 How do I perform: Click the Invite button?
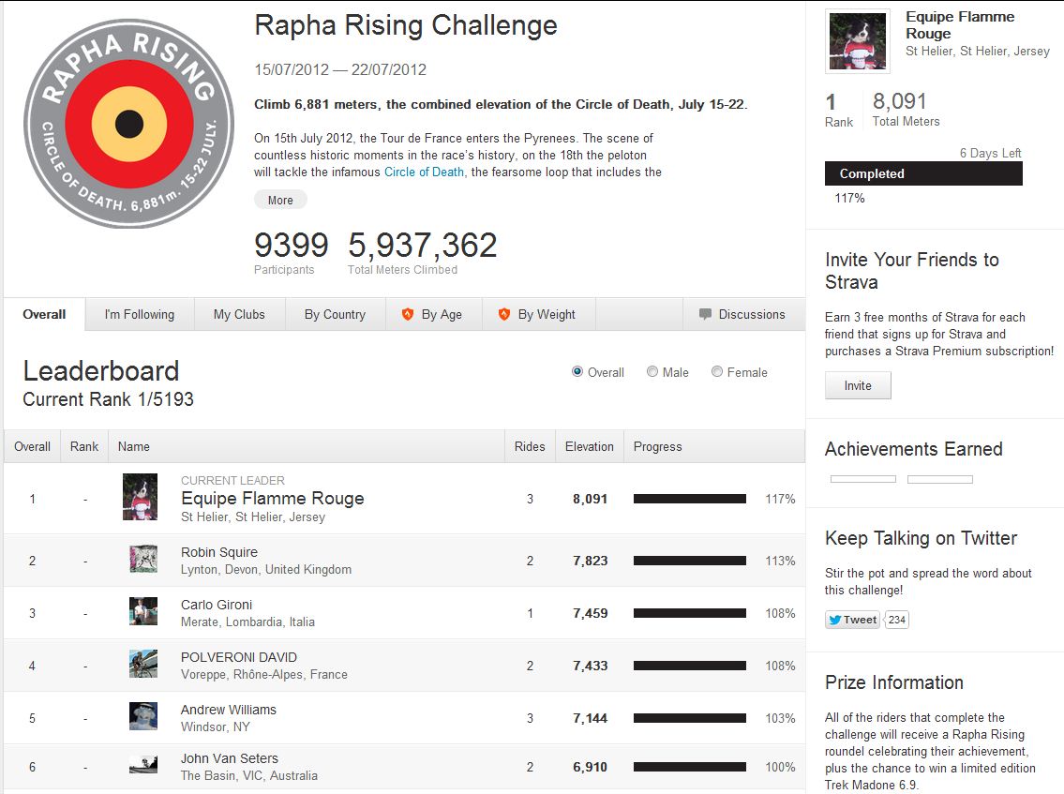point(858,385)
